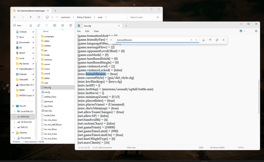The image size is (264, 162).
Task: Expand the Local Disk (C:) tree node
Action: click(14, 111)
